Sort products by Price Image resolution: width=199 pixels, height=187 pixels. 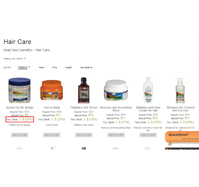pos(54,67)
